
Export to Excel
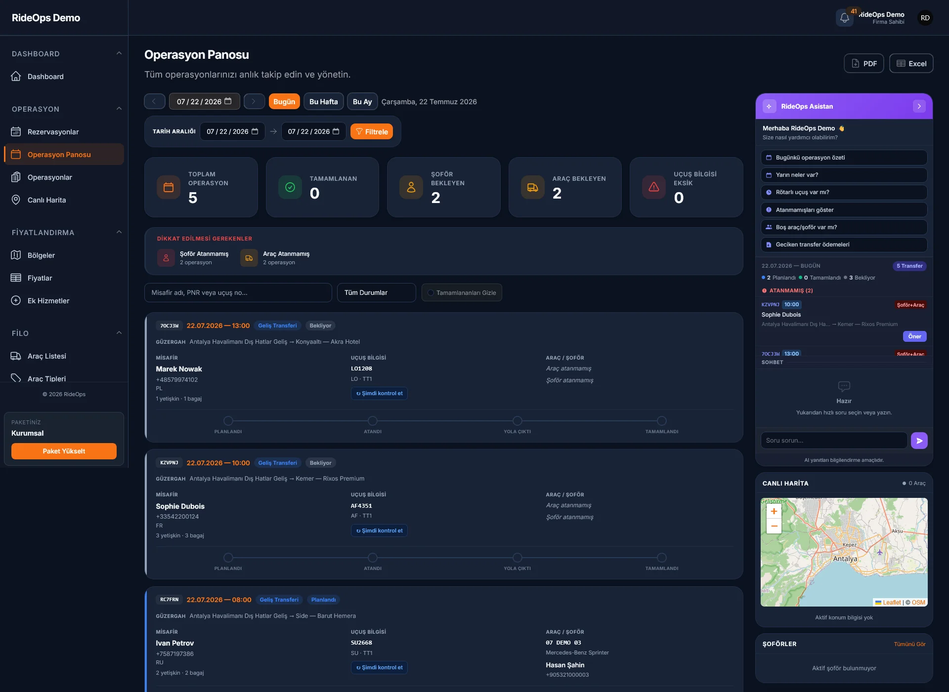point(911,63)
